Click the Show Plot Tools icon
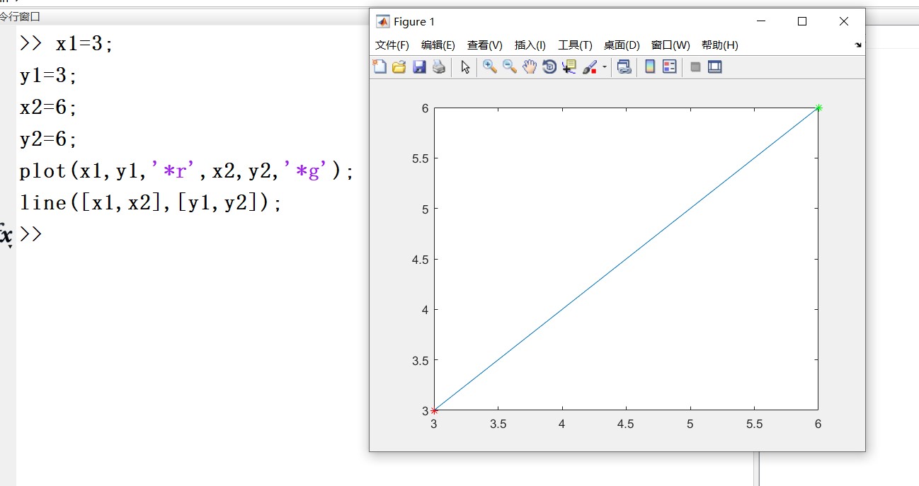Viewport: 919px width, 486px height. coord(715,67)
